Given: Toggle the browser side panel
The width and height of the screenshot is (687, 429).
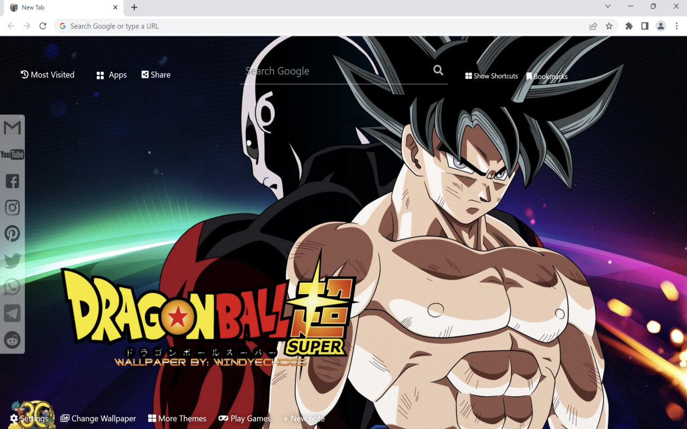Looking at the screenshot, I should (645, 26).
